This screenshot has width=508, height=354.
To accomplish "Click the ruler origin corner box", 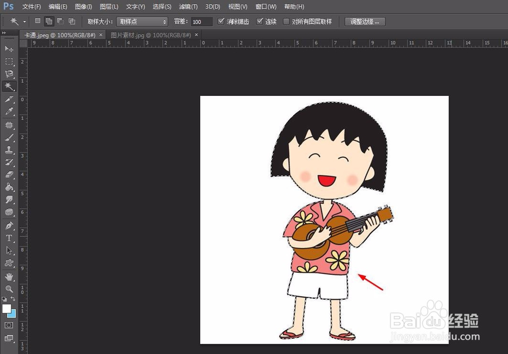I will click(23, 43).
